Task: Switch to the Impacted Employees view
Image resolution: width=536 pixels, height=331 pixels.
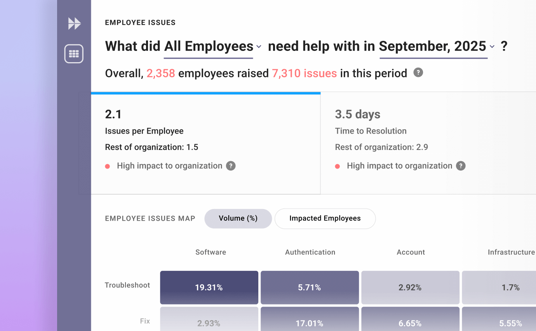Action: click(x=325, y=218)
